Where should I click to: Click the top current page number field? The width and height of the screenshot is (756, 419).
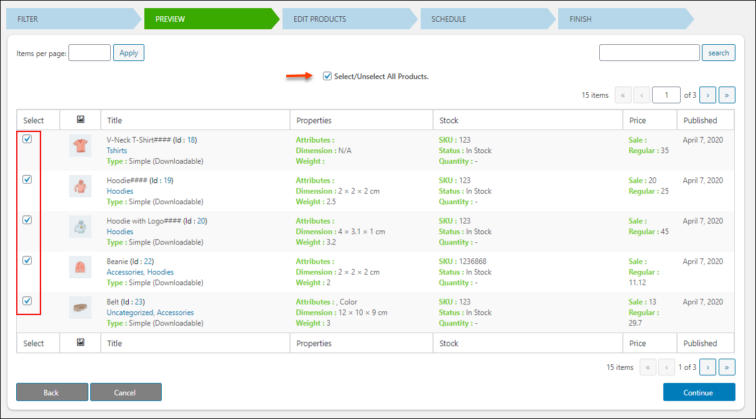[x=667, y=95]
